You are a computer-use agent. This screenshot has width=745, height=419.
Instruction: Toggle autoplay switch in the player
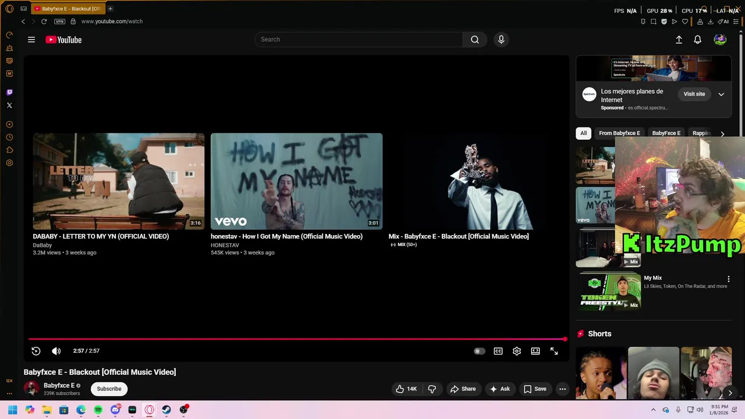point(479,351)
